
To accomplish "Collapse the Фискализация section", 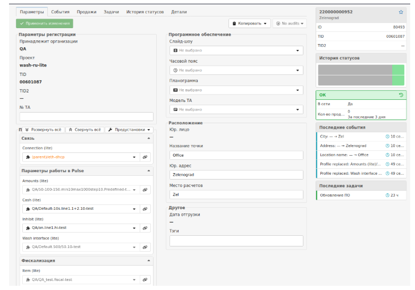I will point(148,261).
